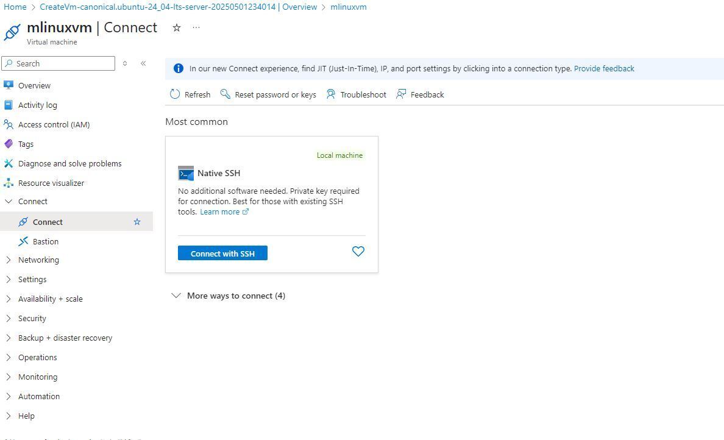Screen dimensions: 724x440
Task: Click the Native SSH terminal icon
Action: [x=186, y=173]
